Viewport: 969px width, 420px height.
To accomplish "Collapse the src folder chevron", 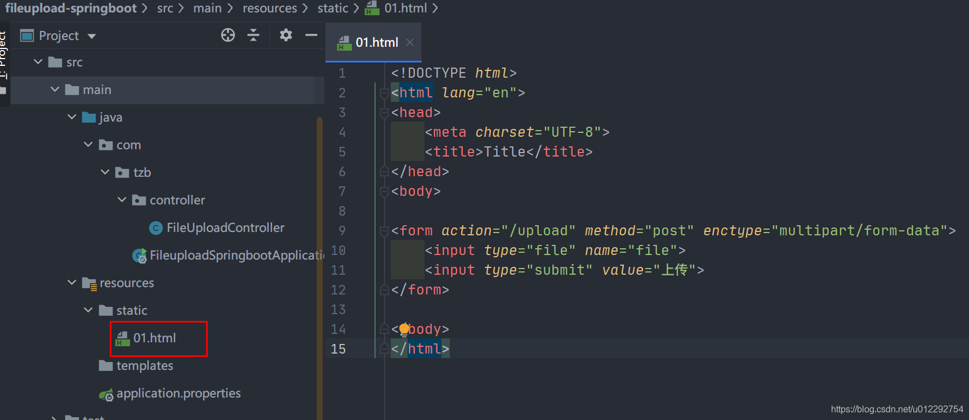I will click(38, 62).
